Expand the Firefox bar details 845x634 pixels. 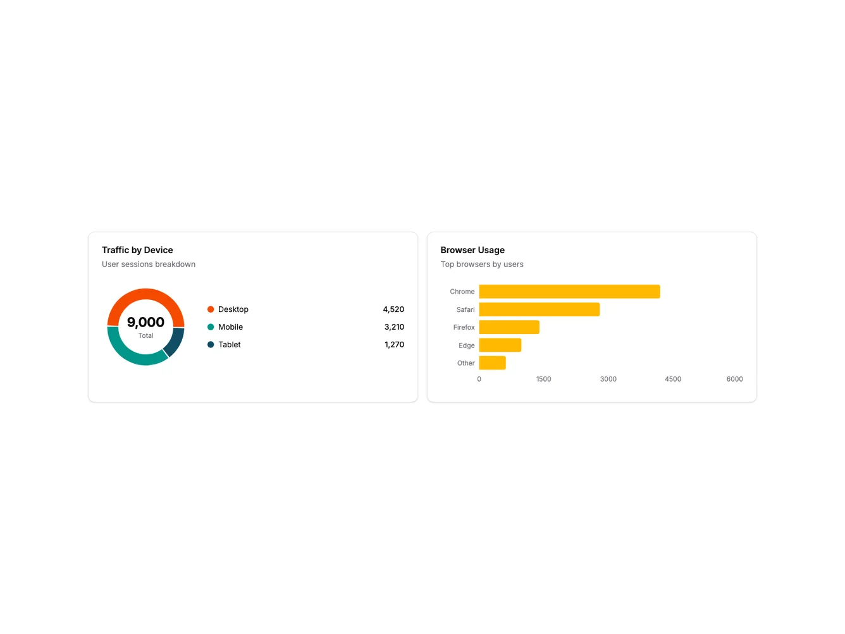pos(509,326)
